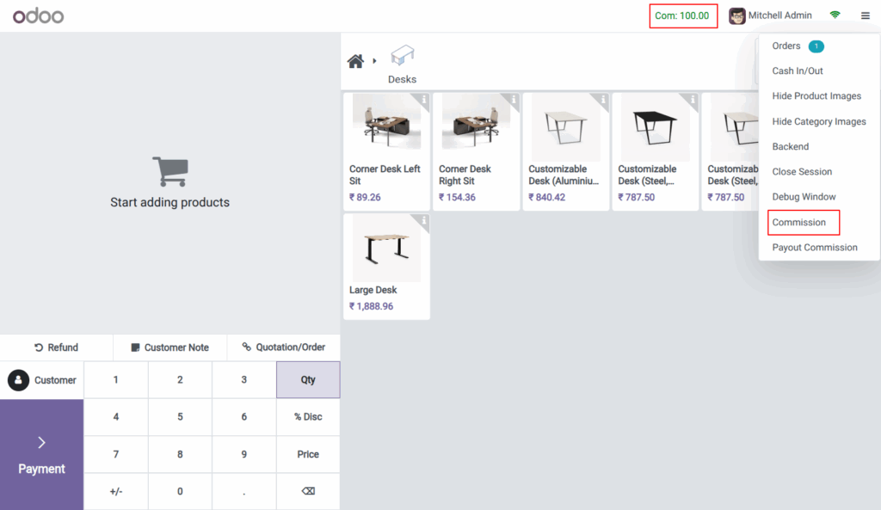Image resolution: width=881 pixels, height=510 pixels.
Task: Toggle Hide Product Images
Action: point(818,95)
